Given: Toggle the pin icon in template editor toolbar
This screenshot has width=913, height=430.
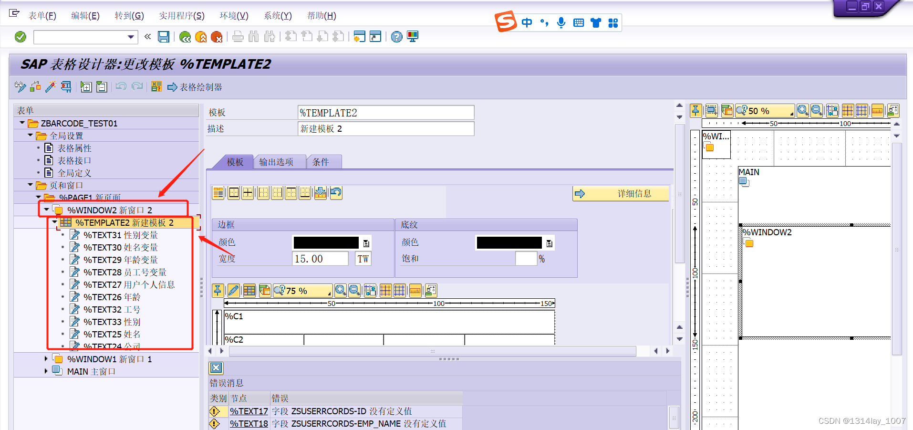Looking at the screenshot, I should click(218, 290).
